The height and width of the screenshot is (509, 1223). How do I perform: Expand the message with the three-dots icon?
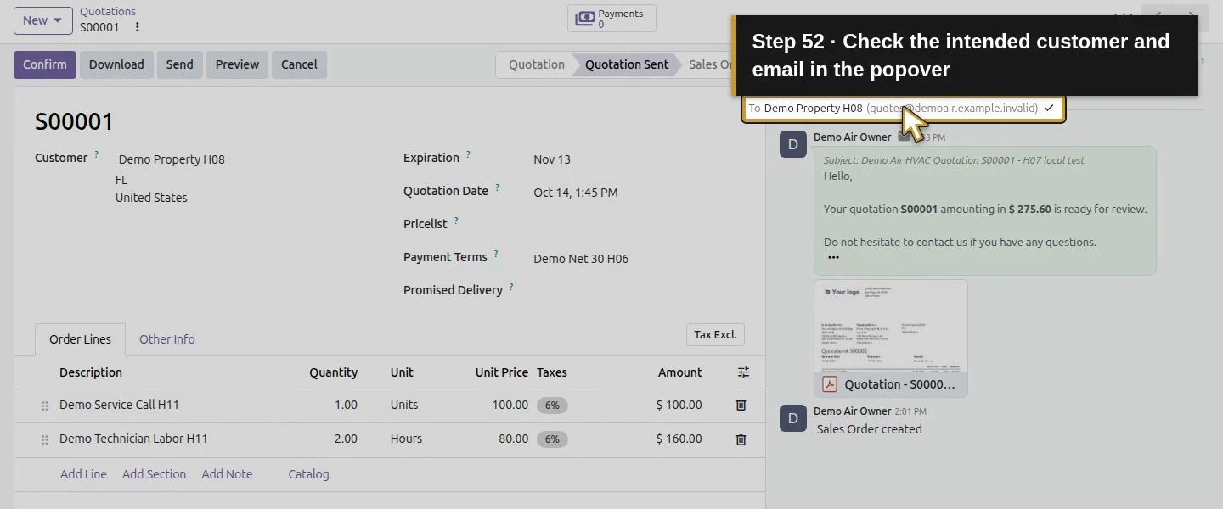point(833,257)
